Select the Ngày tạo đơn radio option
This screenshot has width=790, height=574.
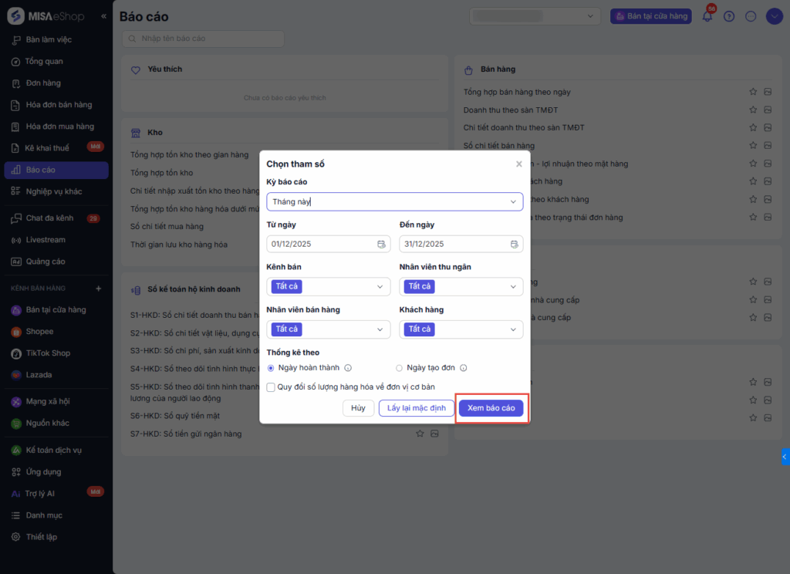point(399,368)
